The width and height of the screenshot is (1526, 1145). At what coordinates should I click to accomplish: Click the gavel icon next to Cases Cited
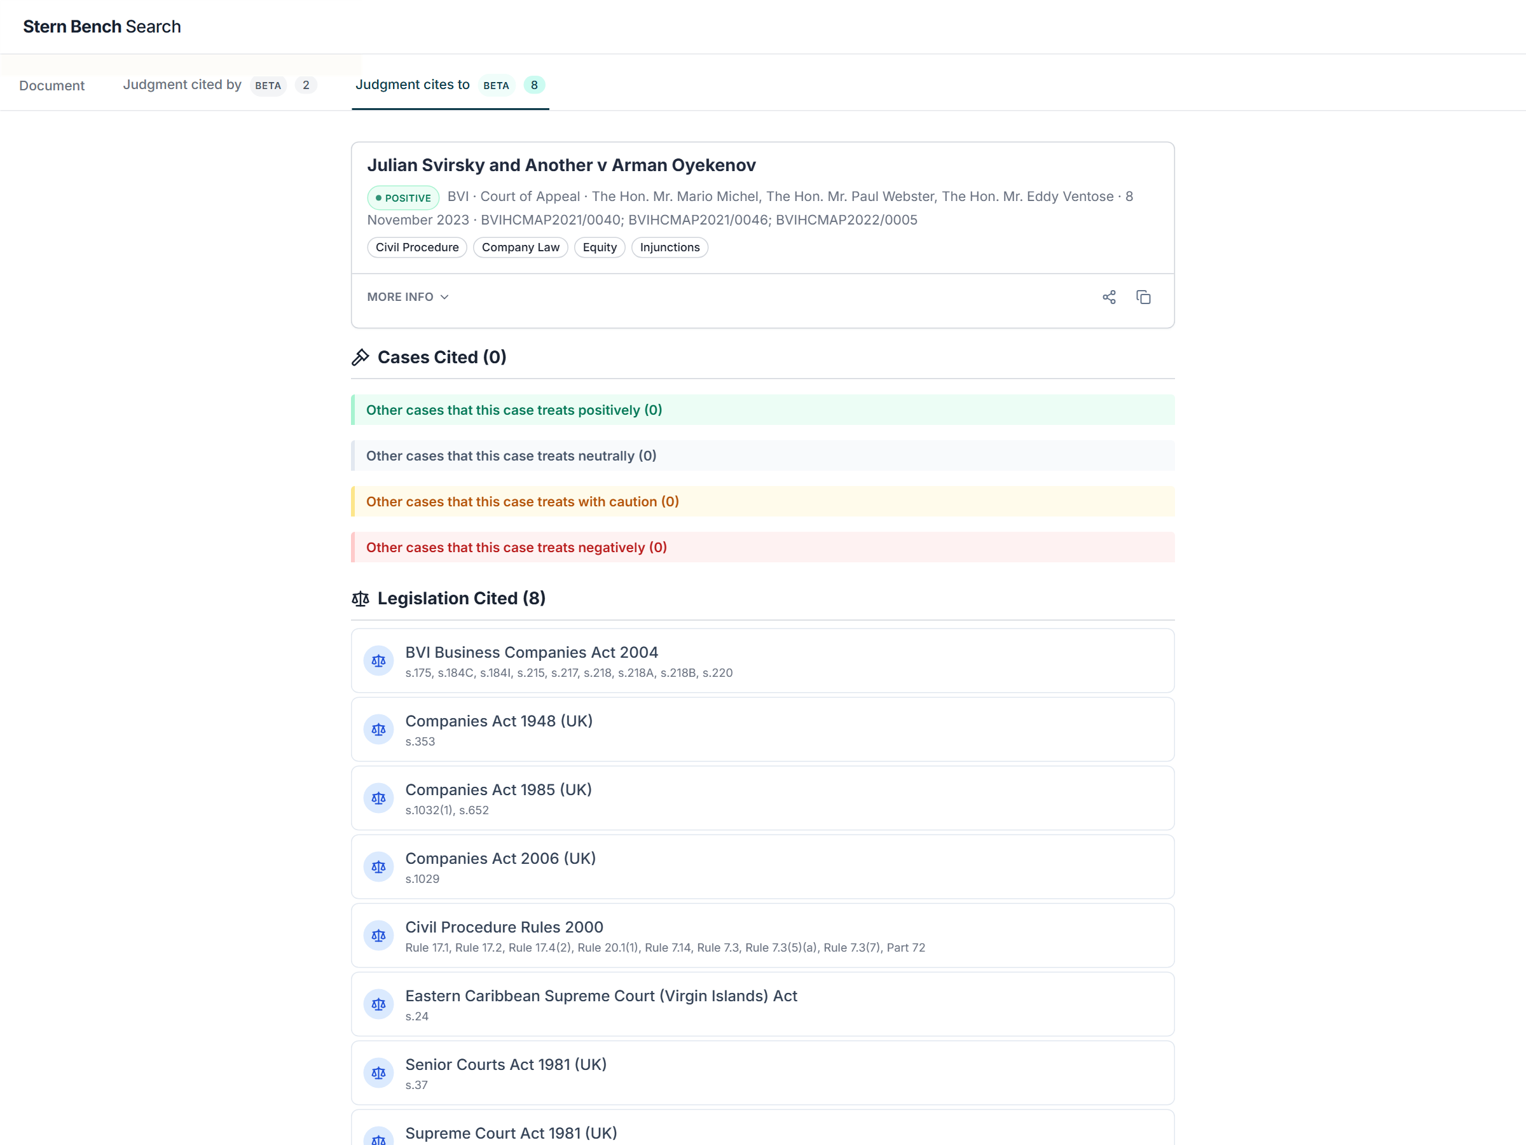360,357
